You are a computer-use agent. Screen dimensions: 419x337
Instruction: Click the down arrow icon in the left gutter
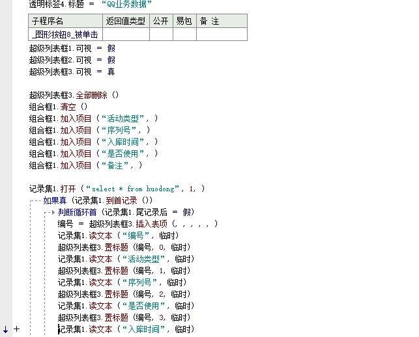click(x=5, y=329)
